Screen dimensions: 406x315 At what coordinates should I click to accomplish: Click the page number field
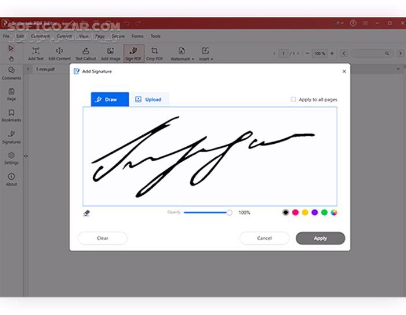283,53
